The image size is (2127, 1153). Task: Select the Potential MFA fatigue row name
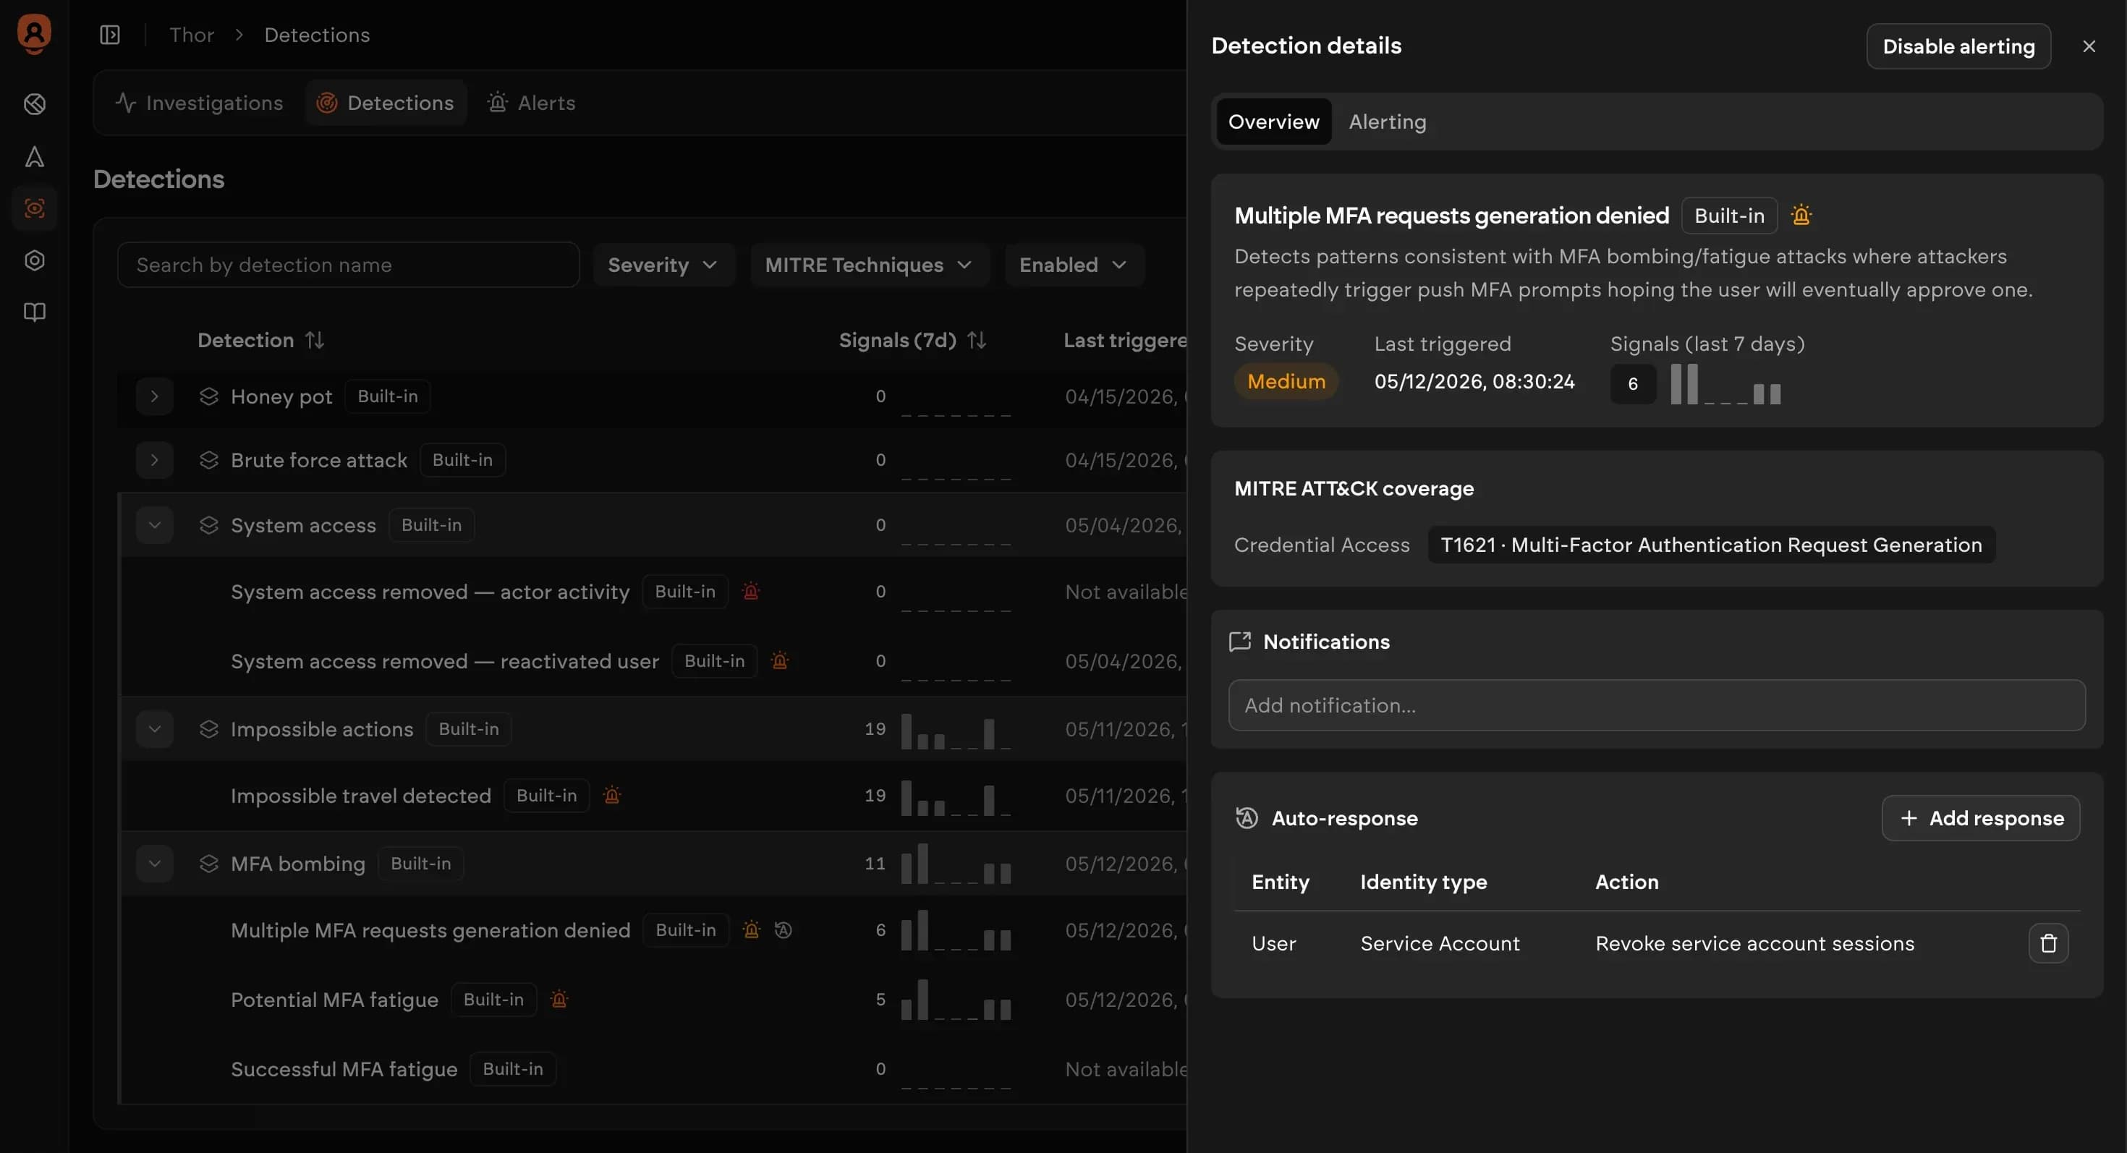334,1000
